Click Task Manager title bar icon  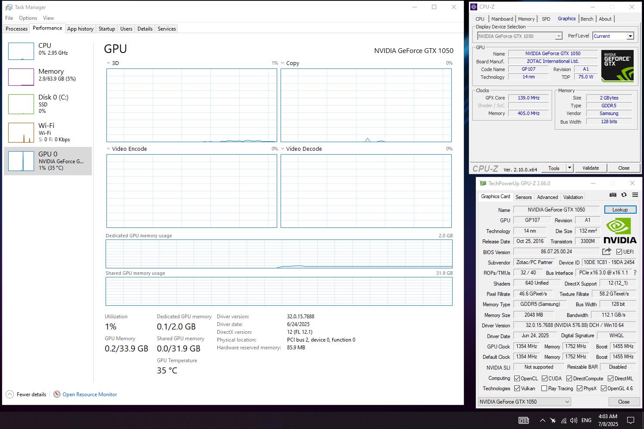click(x=9, y=7)
